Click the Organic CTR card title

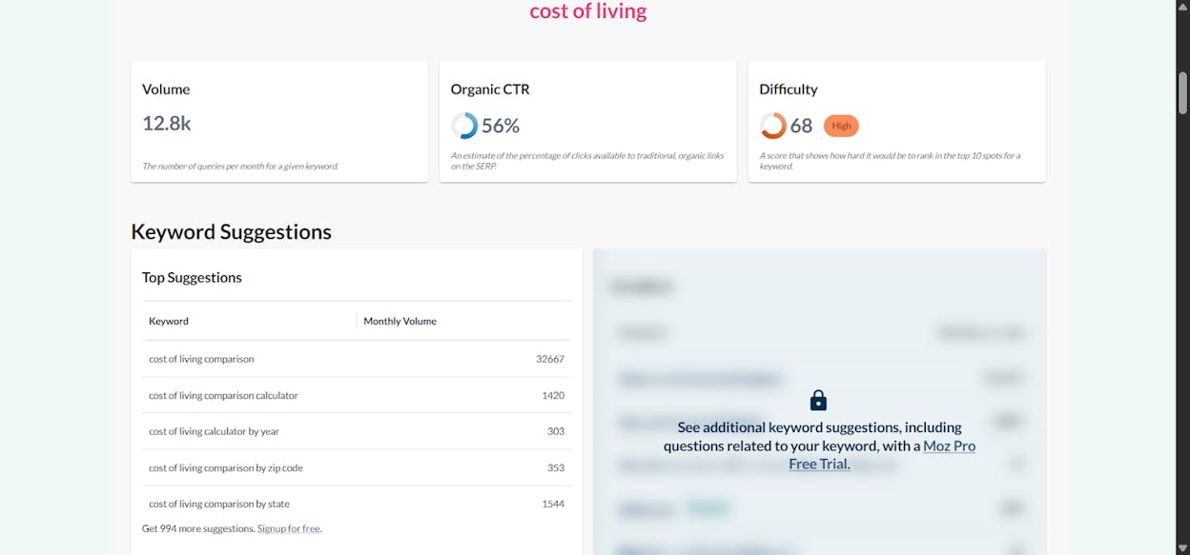tap(490, 89)
